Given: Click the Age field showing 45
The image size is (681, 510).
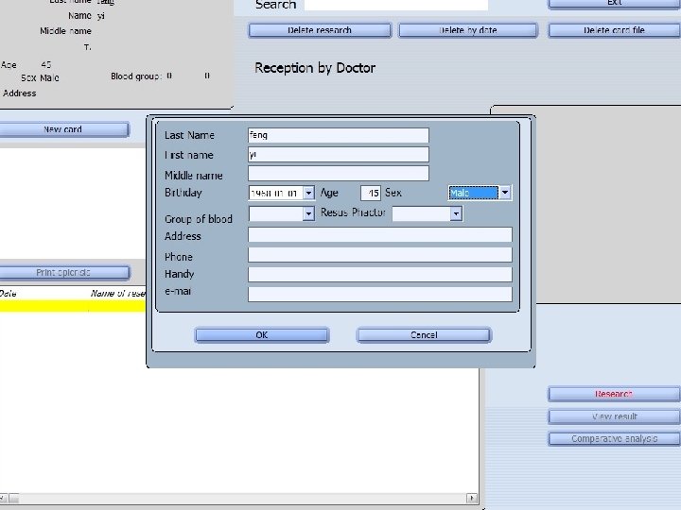Looking at the screenshot, I should pos(371,193).
